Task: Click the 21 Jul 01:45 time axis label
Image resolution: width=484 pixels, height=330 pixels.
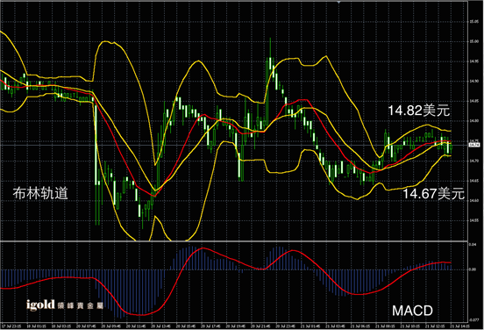Action: (309, 326)
